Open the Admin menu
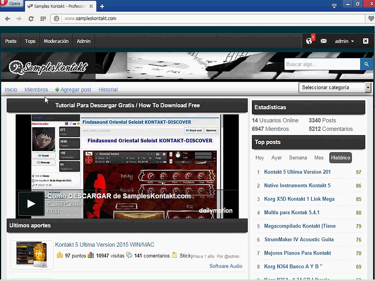Screen dimensions: 375x281 [x=84, y=41]
